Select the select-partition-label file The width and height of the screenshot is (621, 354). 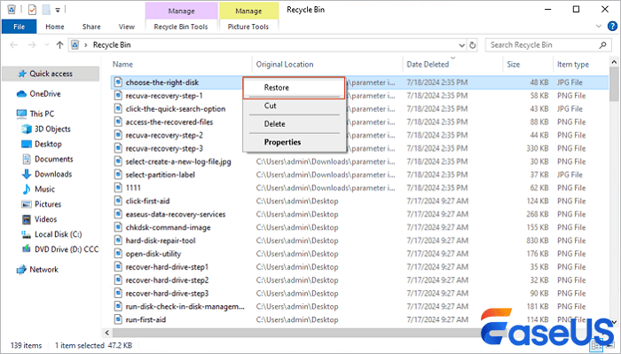[x=160, y=175]
